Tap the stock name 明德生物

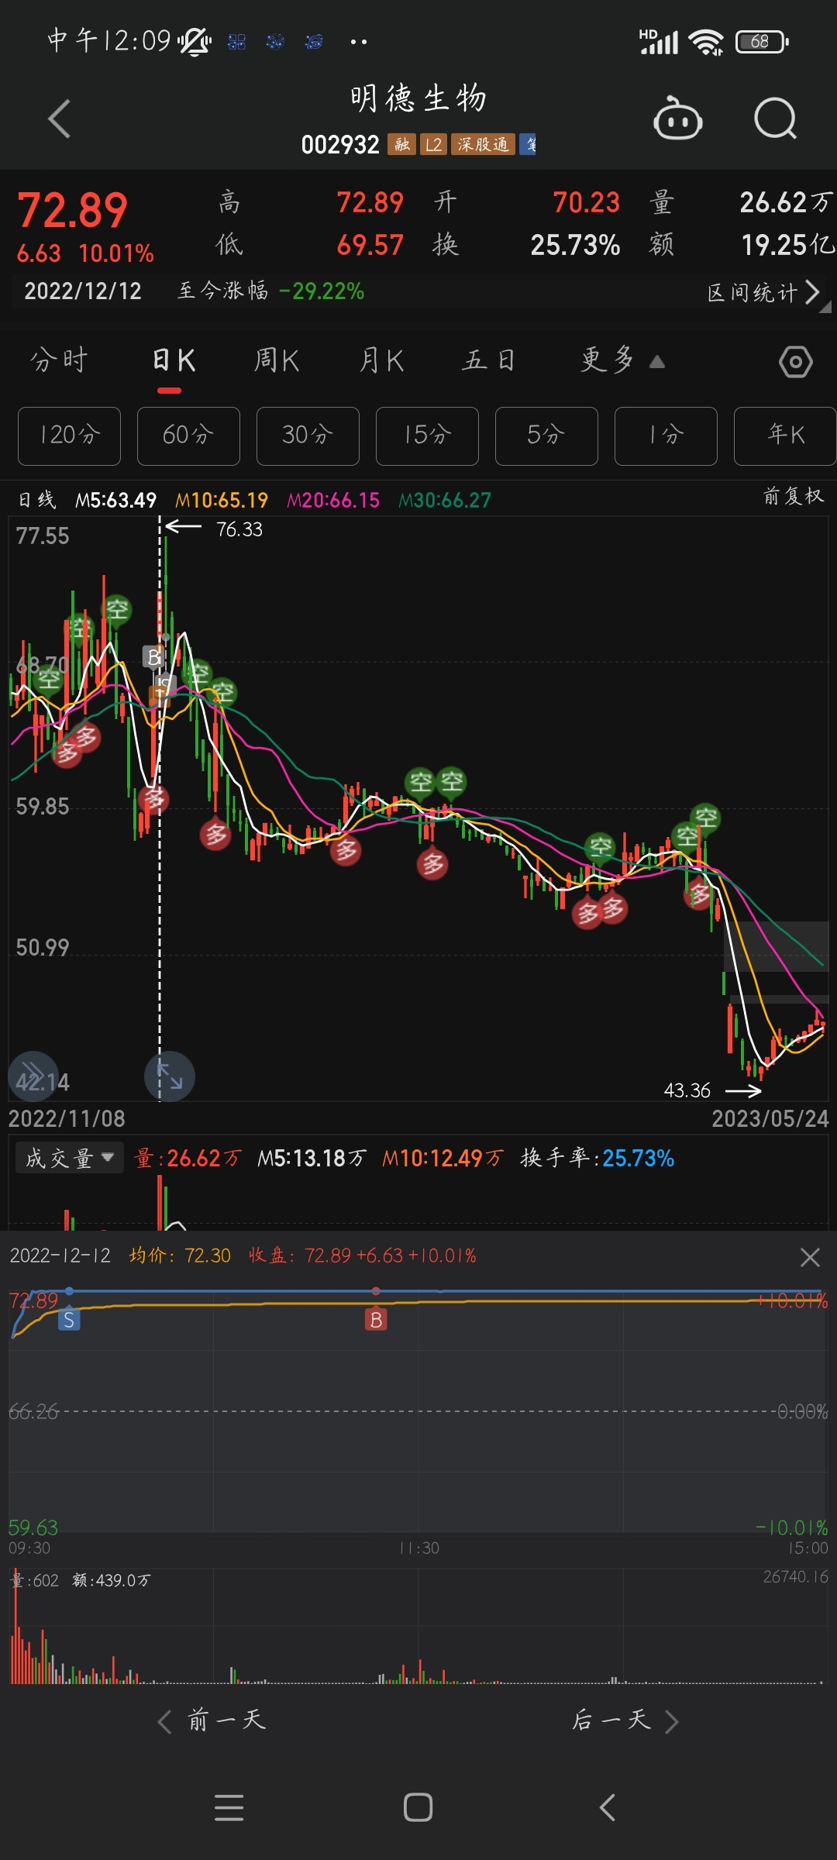(418, 98)
